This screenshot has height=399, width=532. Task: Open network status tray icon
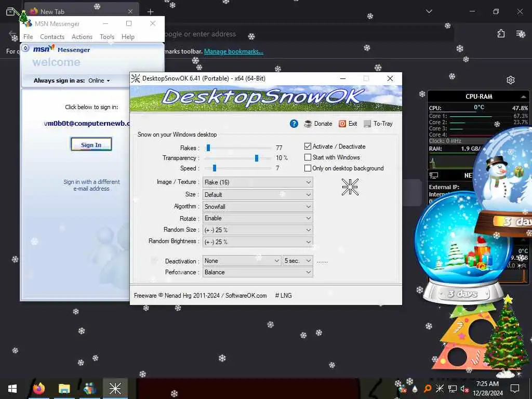tap(453, 389)
